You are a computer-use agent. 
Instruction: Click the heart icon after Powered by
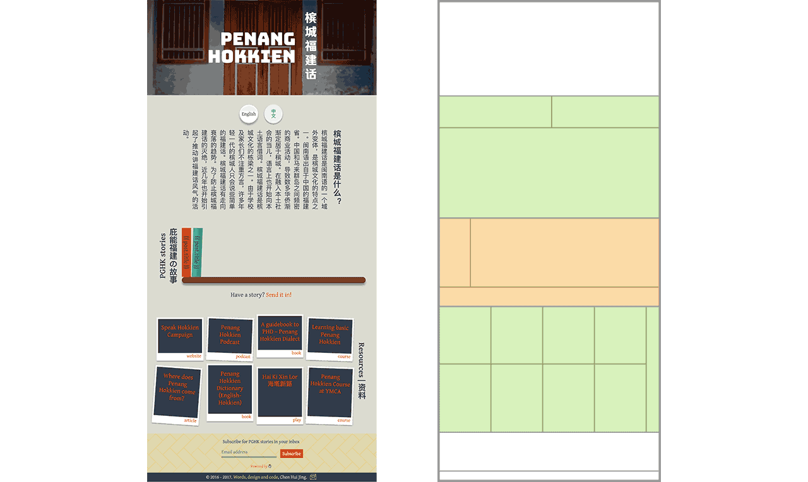[270, 466]
